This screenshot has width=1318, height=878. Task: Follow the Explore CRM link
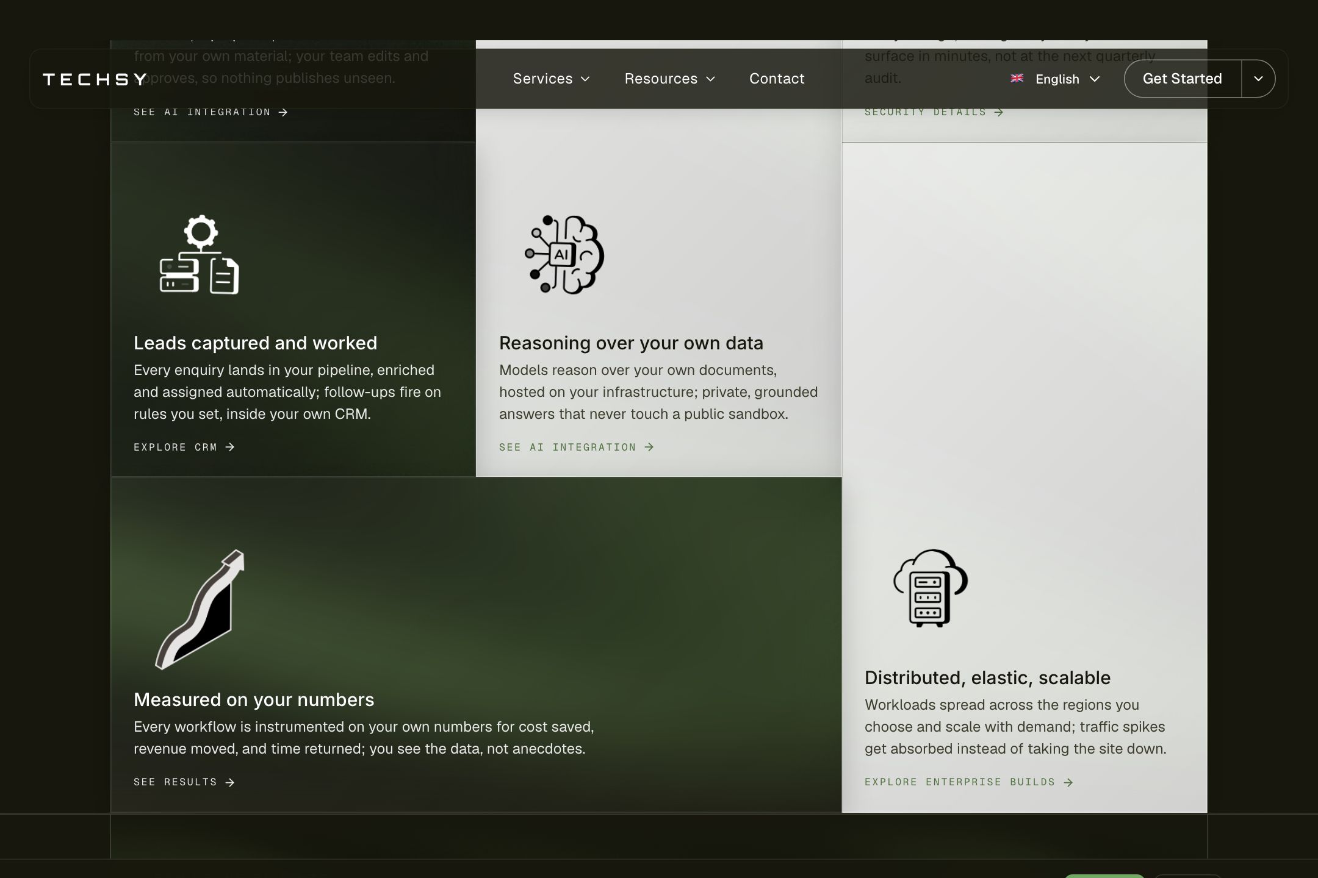coord(184,447)
